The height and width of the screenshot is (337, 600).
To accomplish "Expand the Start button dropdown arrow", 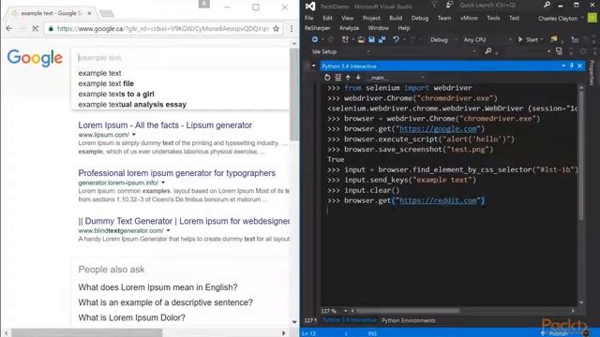I will point(542,39).
